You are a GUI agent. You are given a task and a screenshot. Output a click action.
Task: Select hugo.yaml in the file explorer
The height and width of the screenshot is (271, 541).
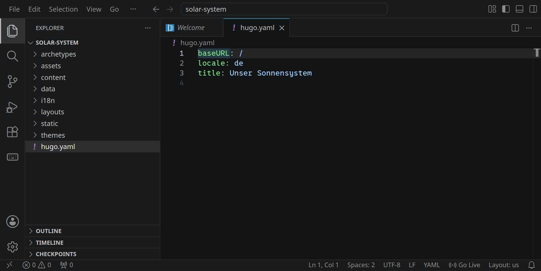tap(92, 147)
